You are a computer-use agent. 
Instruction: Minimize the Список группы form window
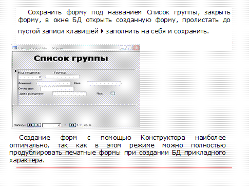[122, 48]
